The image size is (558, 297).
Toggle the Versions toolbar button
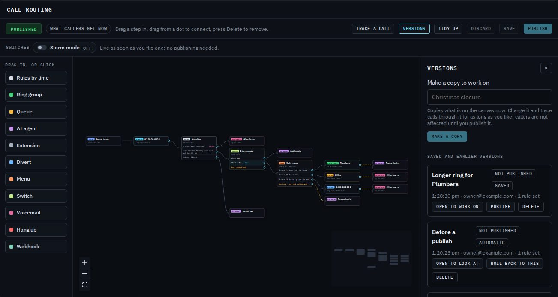coord(414,29)
